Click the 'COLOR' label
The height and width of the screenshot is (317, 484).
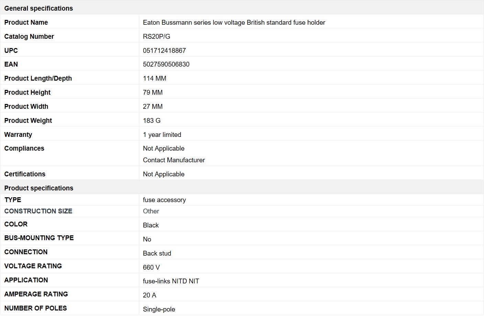(16, 224)
